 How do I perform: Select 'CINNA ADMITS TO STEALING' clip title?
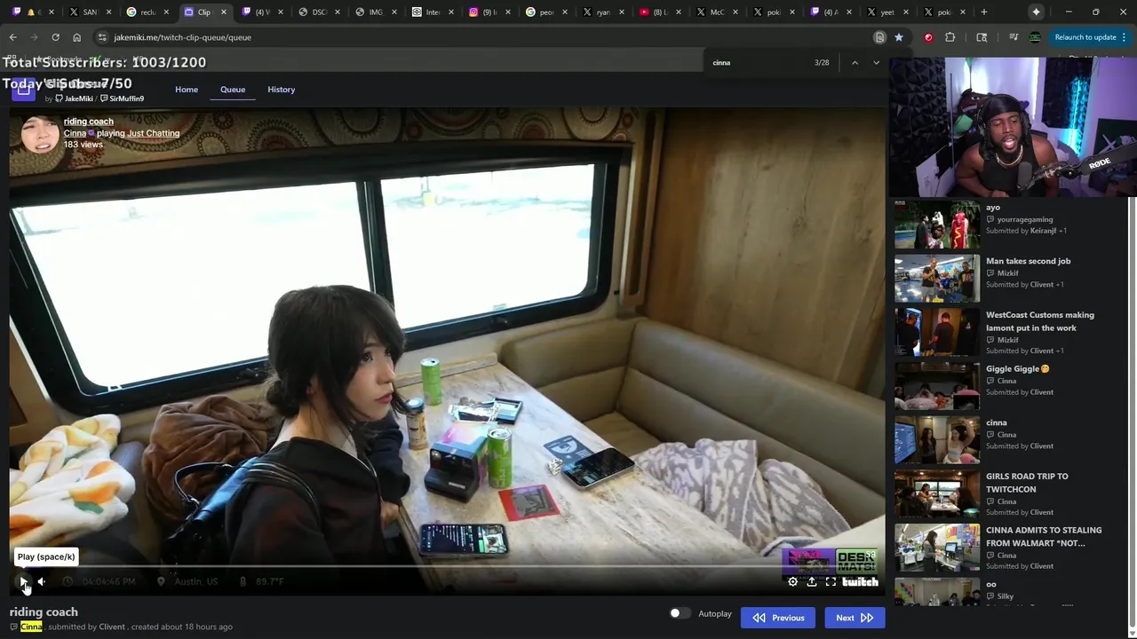[x=1044, y=536]
